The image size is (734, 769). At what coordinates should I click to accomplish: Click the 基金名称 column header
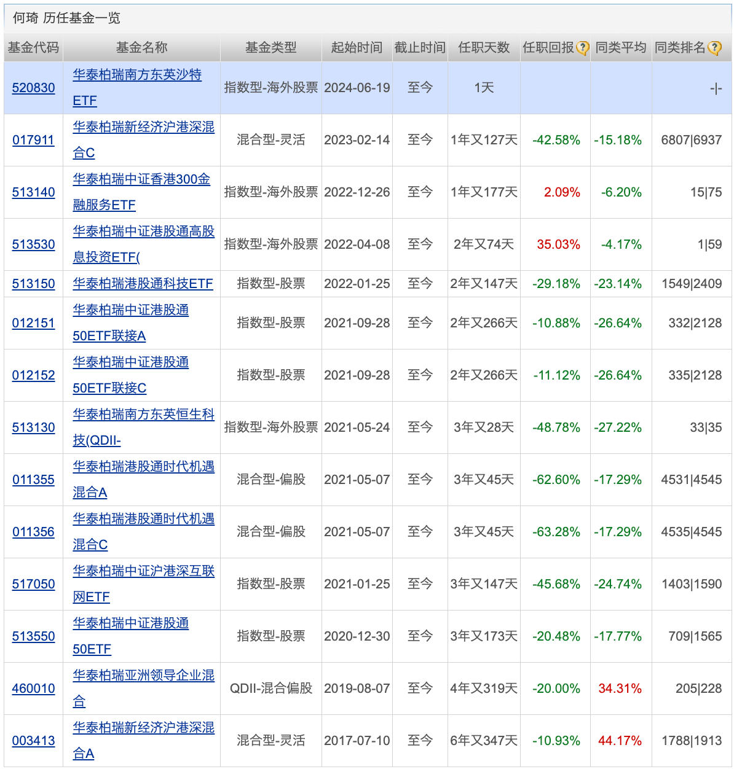pyautogui.click(x=141, y=48)
